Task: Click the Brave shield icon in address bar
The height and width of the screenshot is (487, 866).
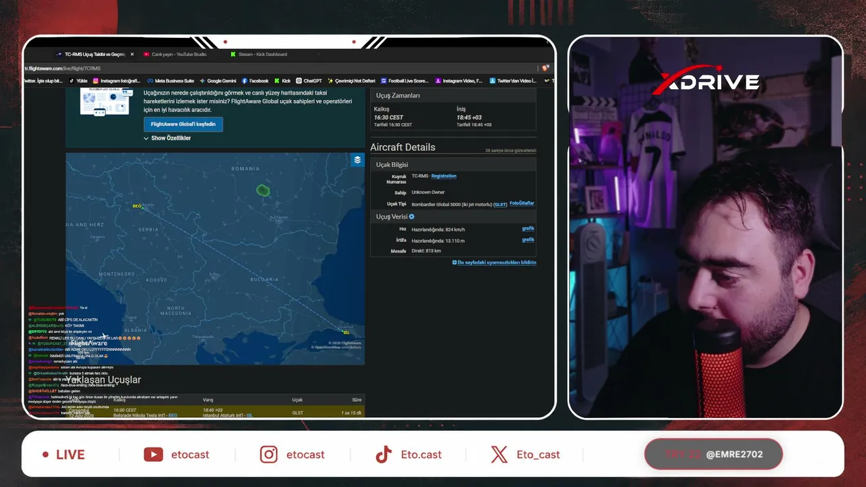Action: 544,68
